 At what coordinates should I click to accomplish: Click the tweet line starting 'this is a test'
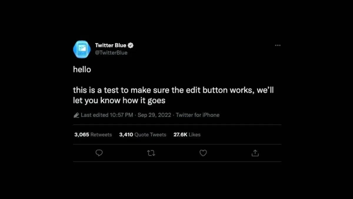(173, 90)
